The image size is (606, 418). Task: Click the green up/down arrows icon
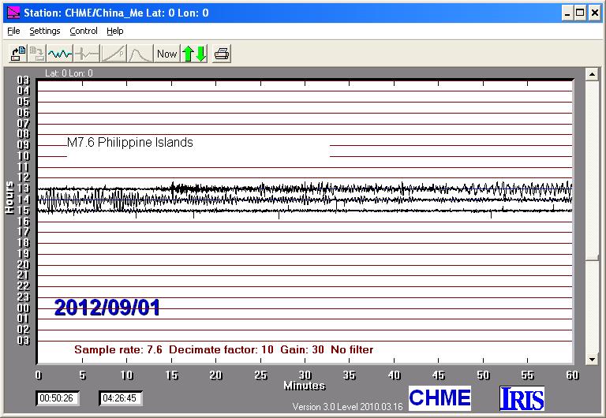pyautogui.click(x=194, y=54)
